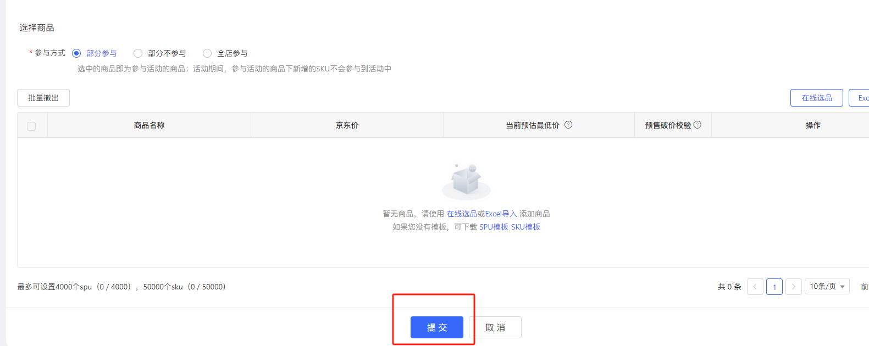Tick the select-all checkbox in table header
This screenshot has height=346, width=869.
tap(31, 126)
